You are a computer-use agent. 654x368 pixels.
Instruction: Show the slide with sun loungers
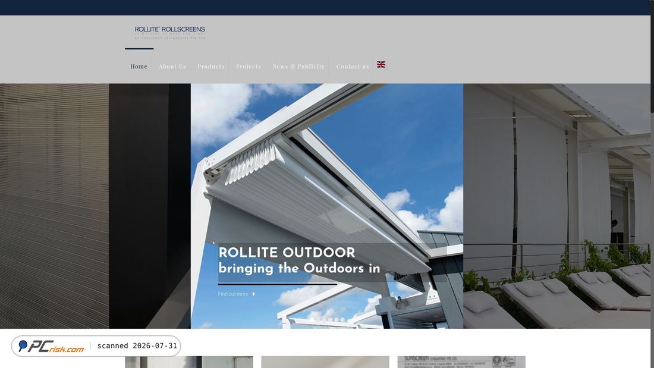tap(556, 206)
